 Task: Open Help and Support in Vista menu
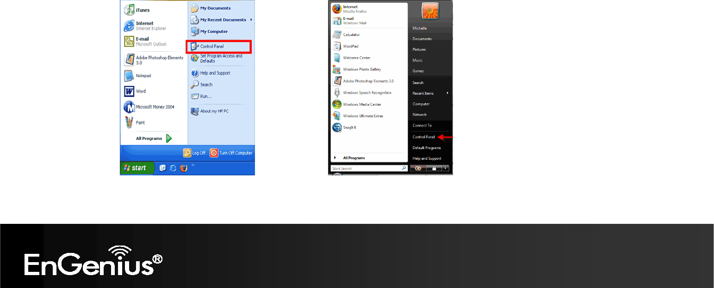coord(427,158)
